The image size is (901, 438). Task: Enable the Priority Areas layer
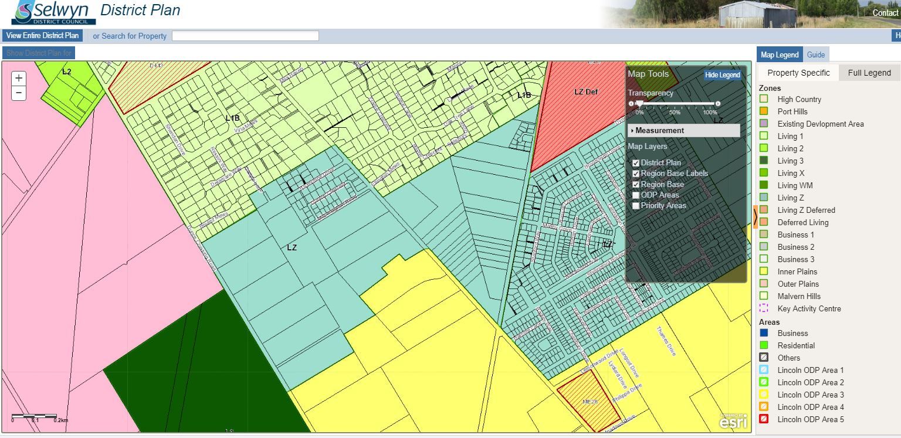click(636, 206)
